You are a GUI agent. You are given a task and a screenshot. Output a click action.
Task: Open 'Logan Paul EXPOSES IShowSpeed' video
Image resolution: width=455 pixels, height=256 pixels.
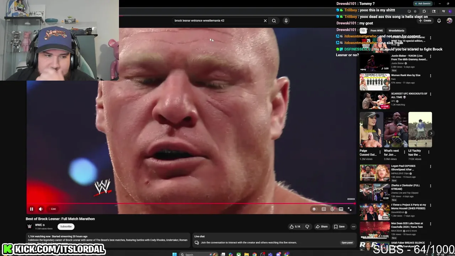click(x=375, y=173)
